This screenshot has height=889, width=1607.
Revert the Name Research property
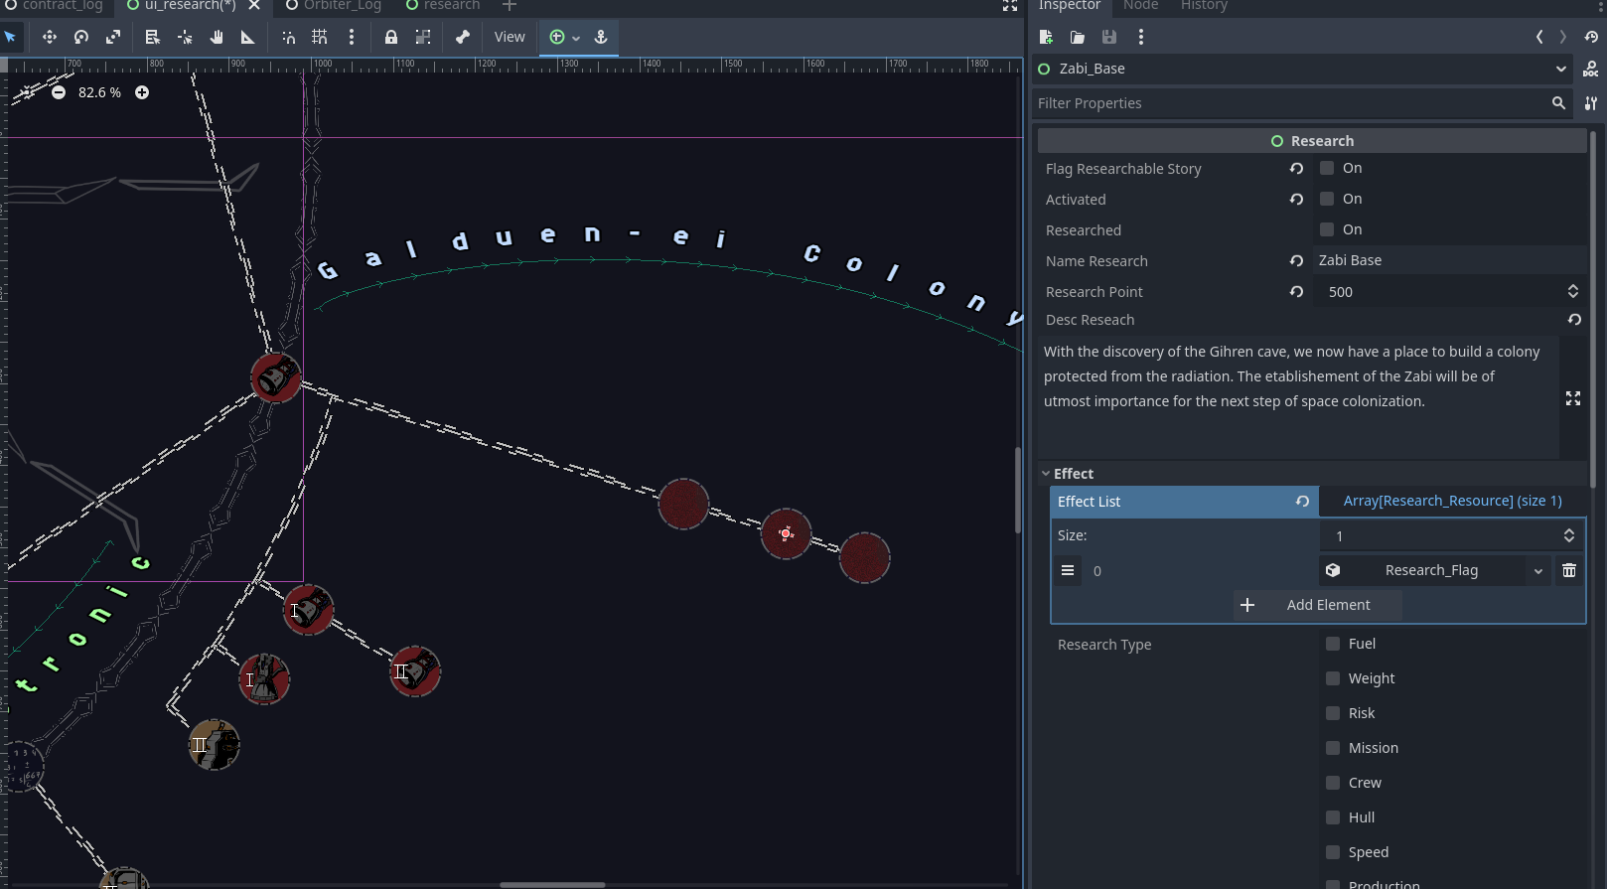pos(1296,260)
